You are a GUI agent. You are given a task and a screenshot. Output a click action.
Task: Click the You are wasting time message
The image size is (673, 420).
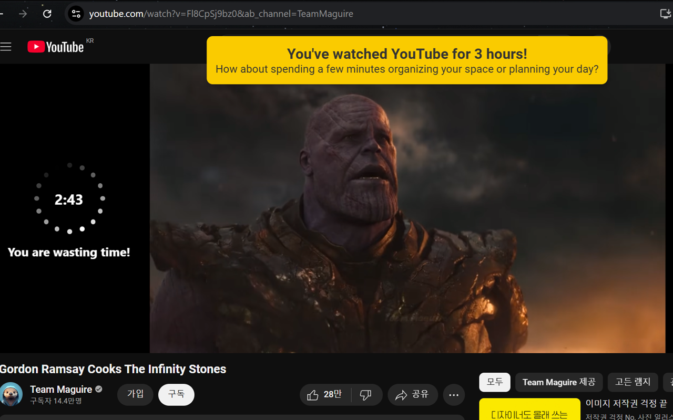tap(69, 253)
